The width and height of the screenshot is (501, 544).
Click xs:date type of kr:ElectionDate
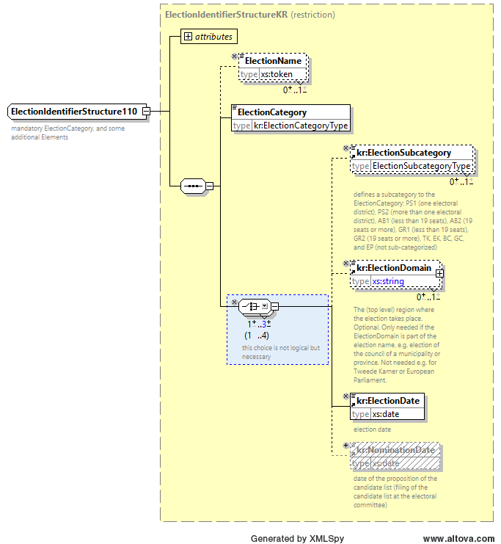click(386, 414)
